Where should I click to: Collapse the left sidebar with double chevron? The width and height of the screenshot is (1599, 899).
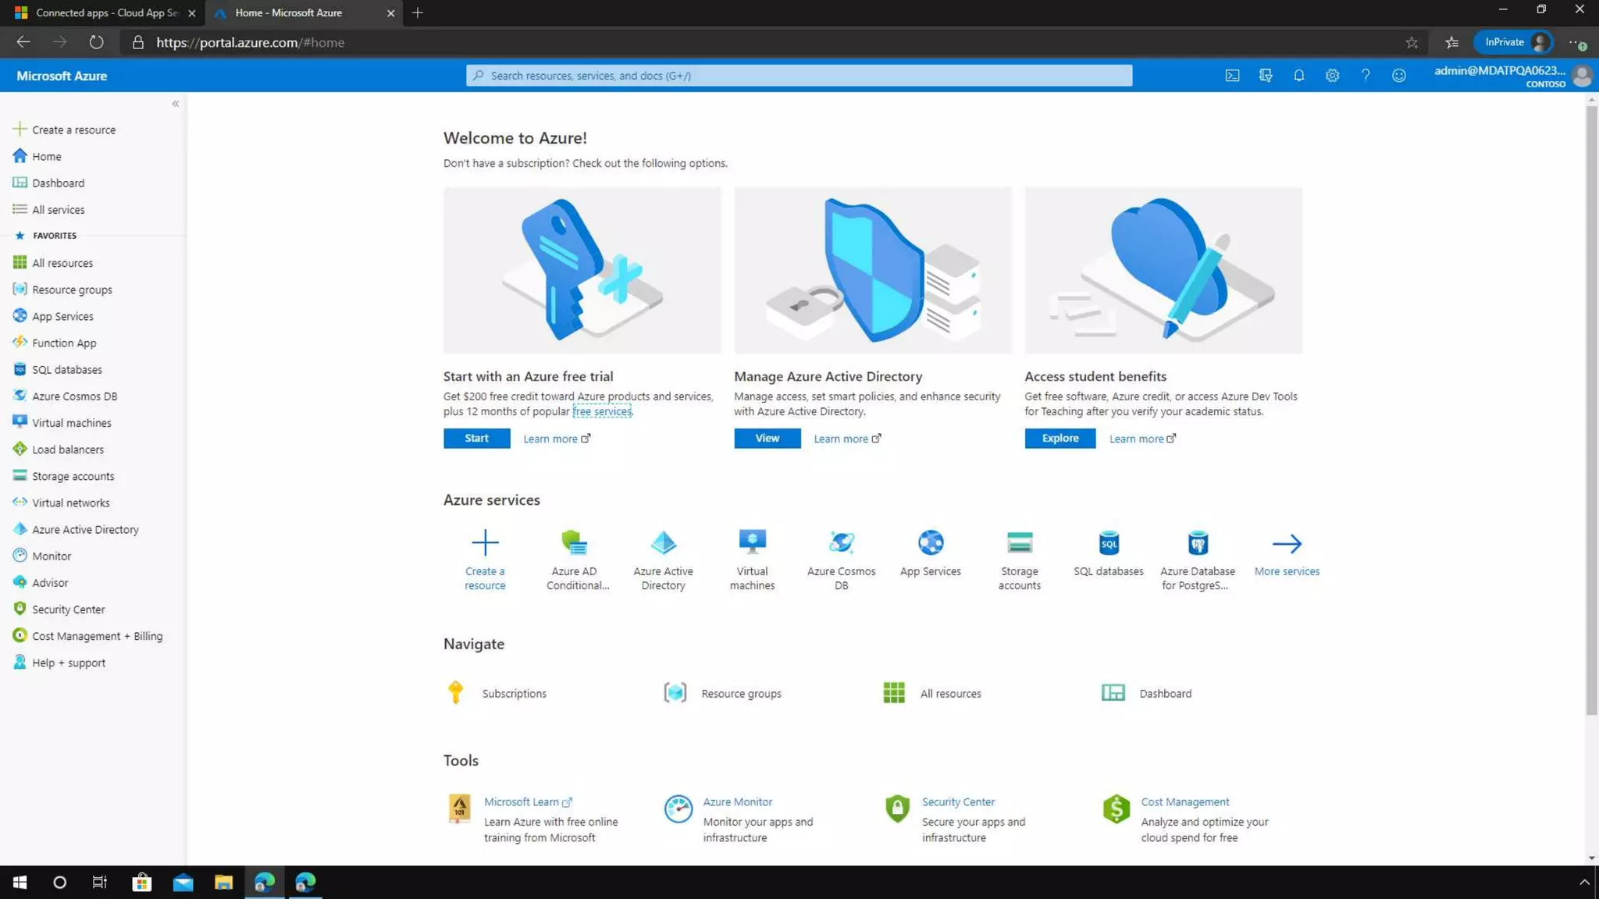(176, 104)
